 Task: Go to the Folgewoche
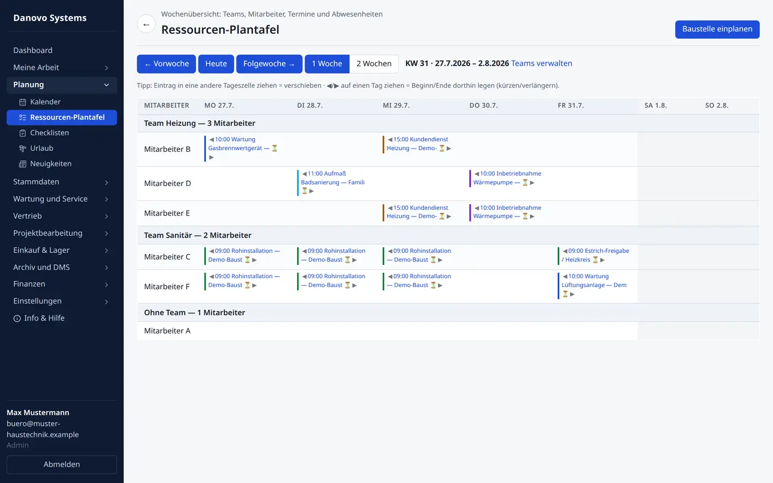tap(269, 64)
